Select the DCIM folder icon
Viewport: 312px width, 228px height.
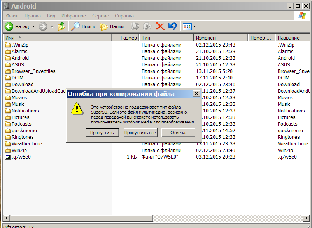pos(8,78)
